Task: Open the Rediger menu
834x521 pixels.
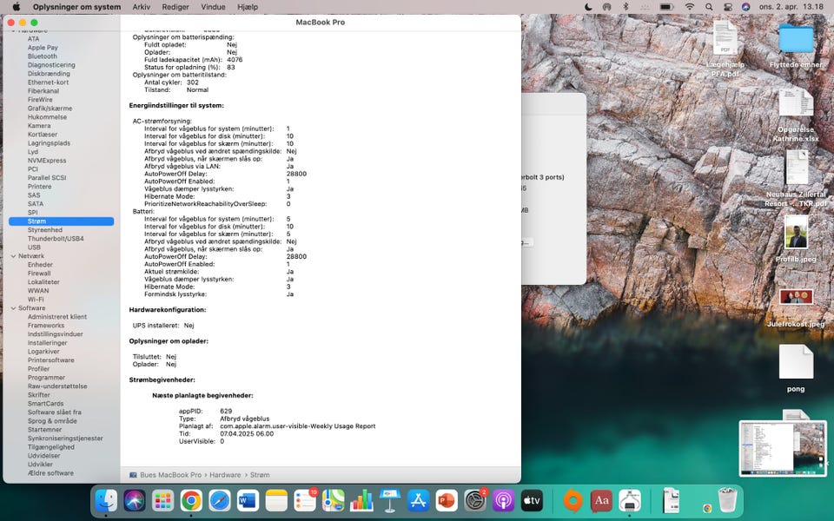Action: tap(175, 7)
